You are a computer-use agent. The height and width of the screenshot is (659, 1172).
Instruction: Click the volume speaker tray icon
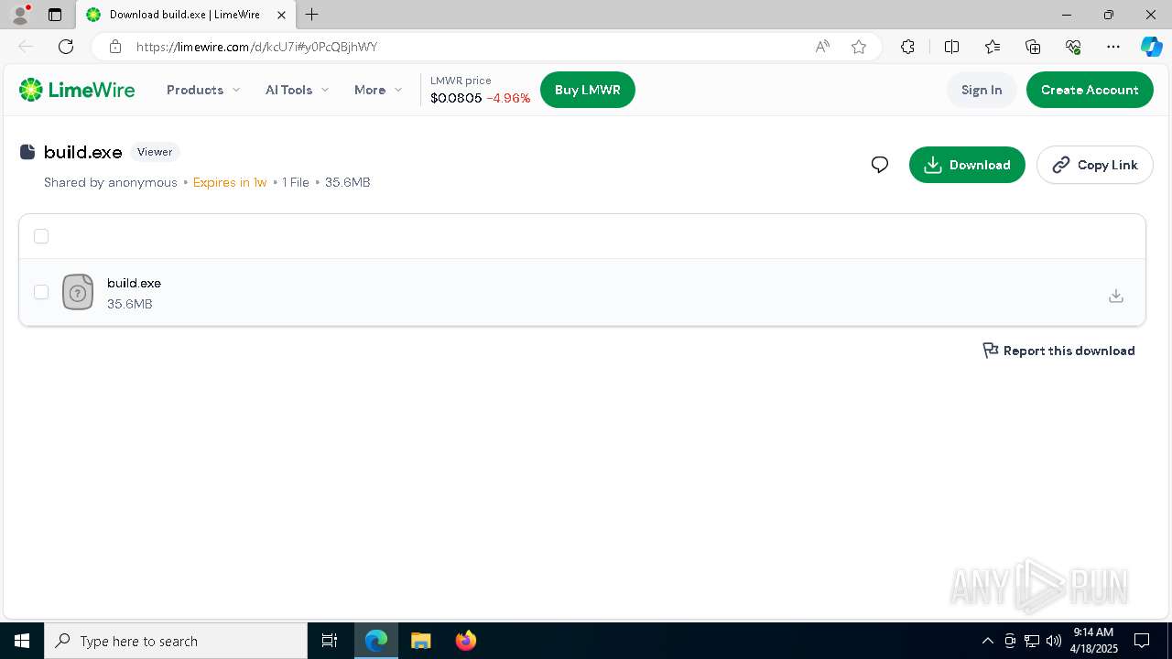pos(1054,641)
